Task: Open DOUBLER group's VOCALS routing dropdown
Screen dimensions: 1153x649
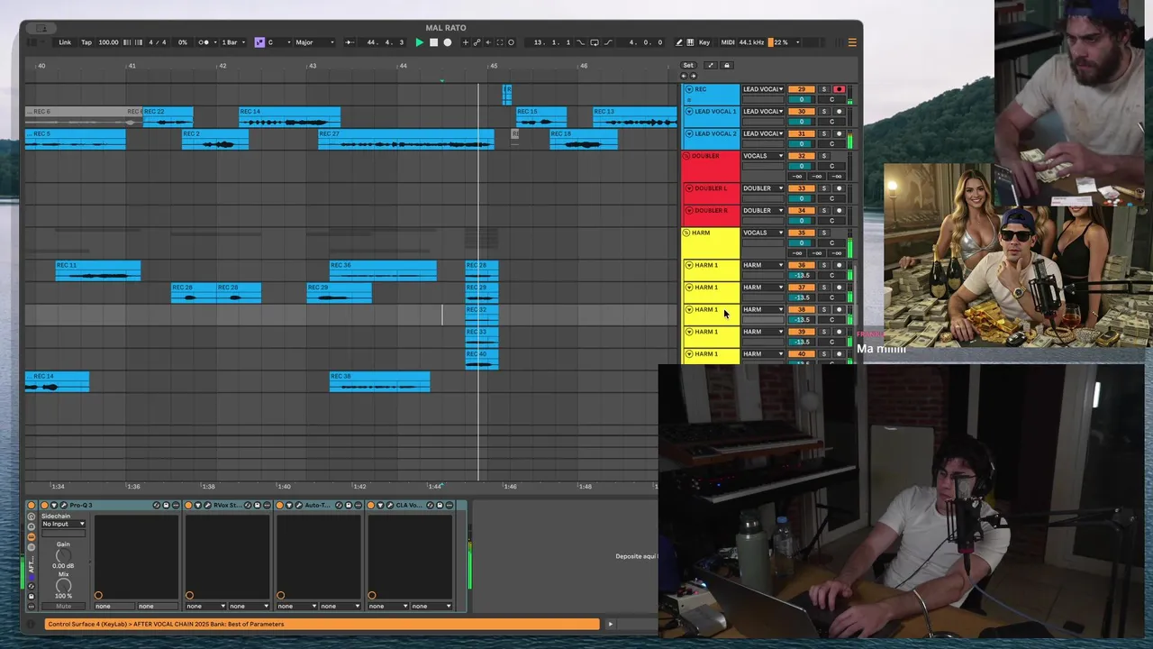Action: pos(763,156)
